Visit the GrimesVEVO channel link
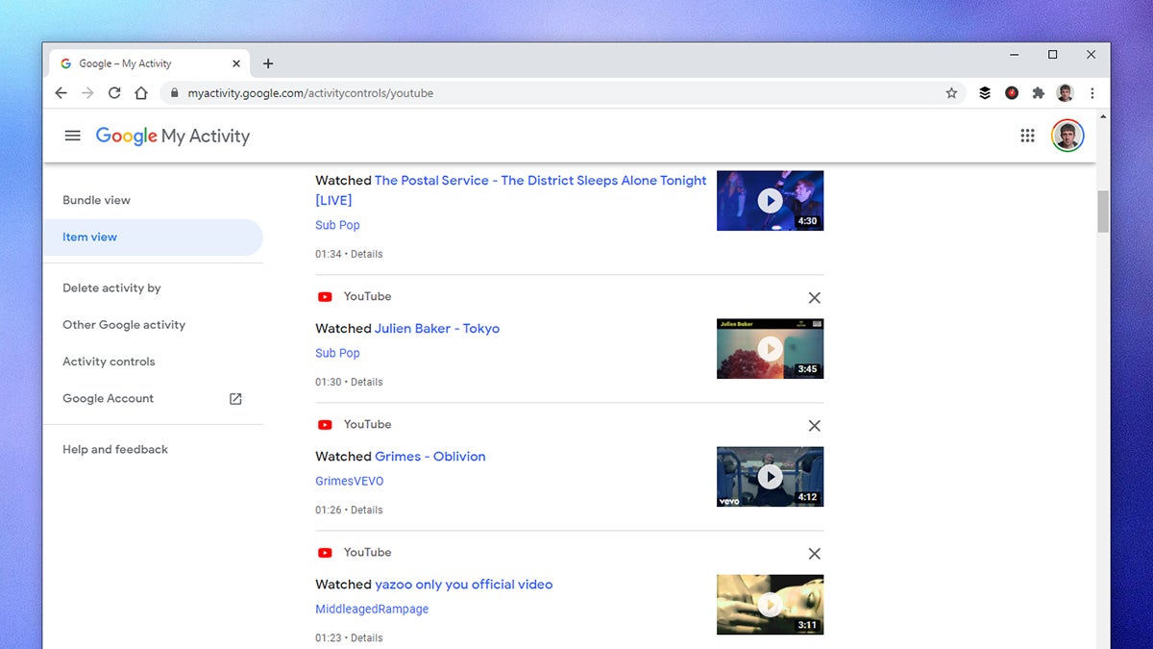 tap(349, 481)
